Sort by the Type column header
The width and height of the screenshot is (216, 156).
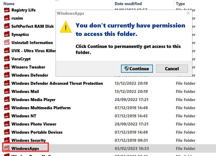(x=180, y=4)
